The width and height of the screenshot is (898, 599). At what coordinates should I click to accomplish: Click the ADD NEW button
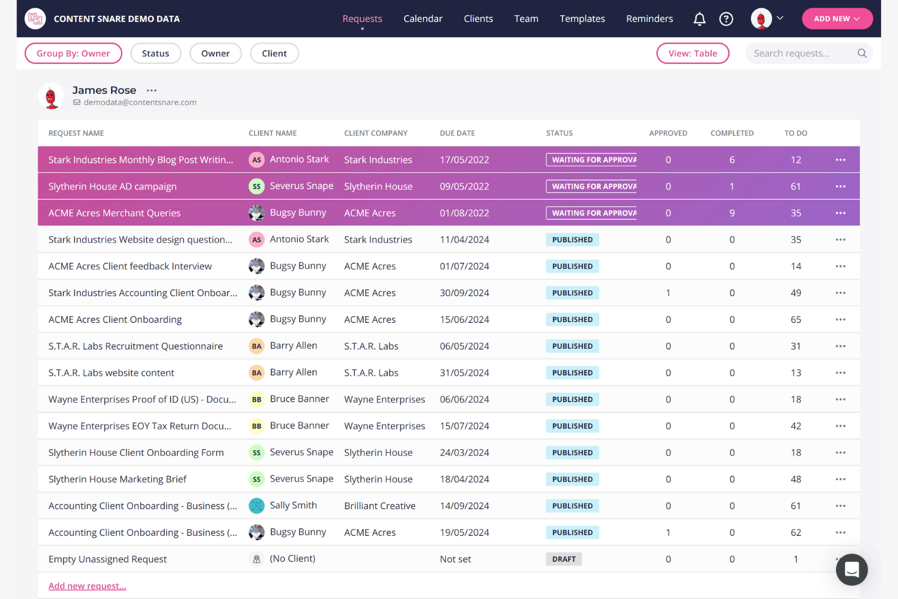(837, 18)
